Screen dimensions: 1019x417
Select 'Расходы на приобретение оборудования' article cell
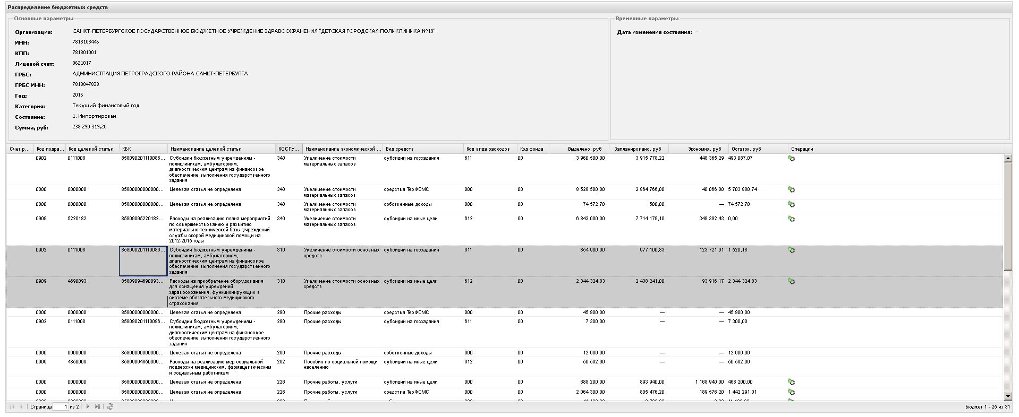click(x=222, y=292)
